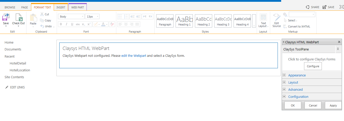
Task: Cut the selection using the scissors icon
Action: point(42,14)
